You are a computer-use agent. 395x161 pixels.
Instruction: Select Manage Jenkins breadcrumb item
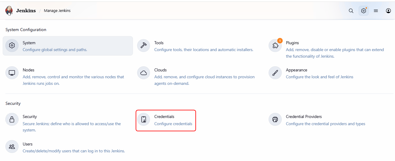pyautogui.click(x=57, y=11)
